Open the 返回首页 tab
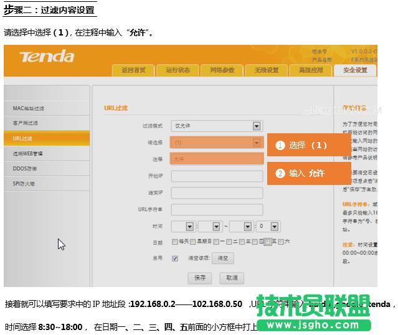This screenshot has height=335, width=398. (133, 70)
